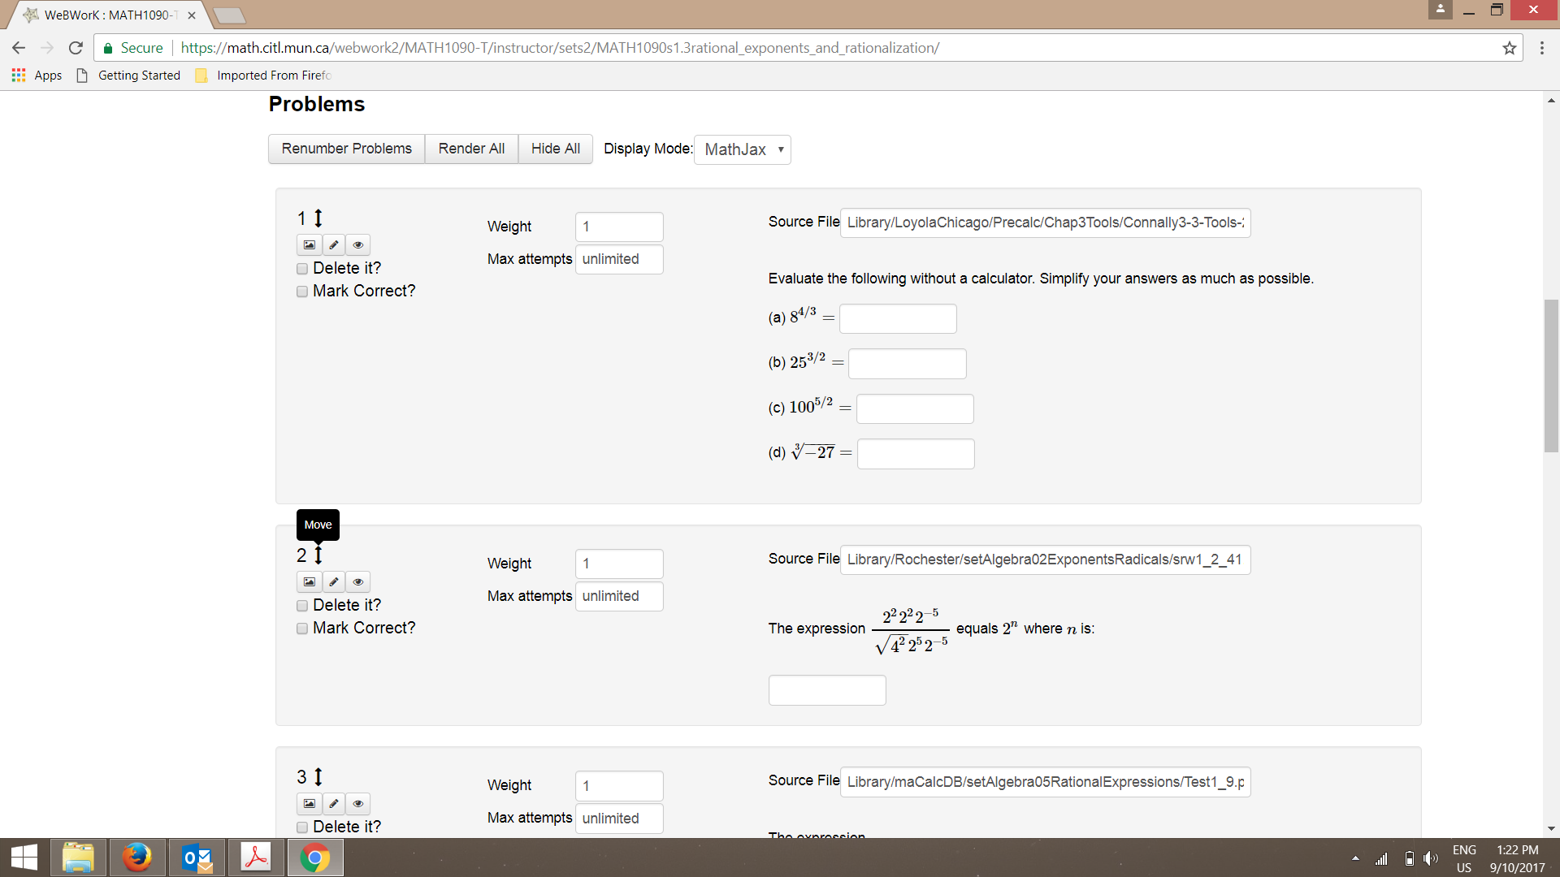Screen dimensions: 1560x877
Task: Open Firefox from the taskbar
Action: click(x=137, y=858)
